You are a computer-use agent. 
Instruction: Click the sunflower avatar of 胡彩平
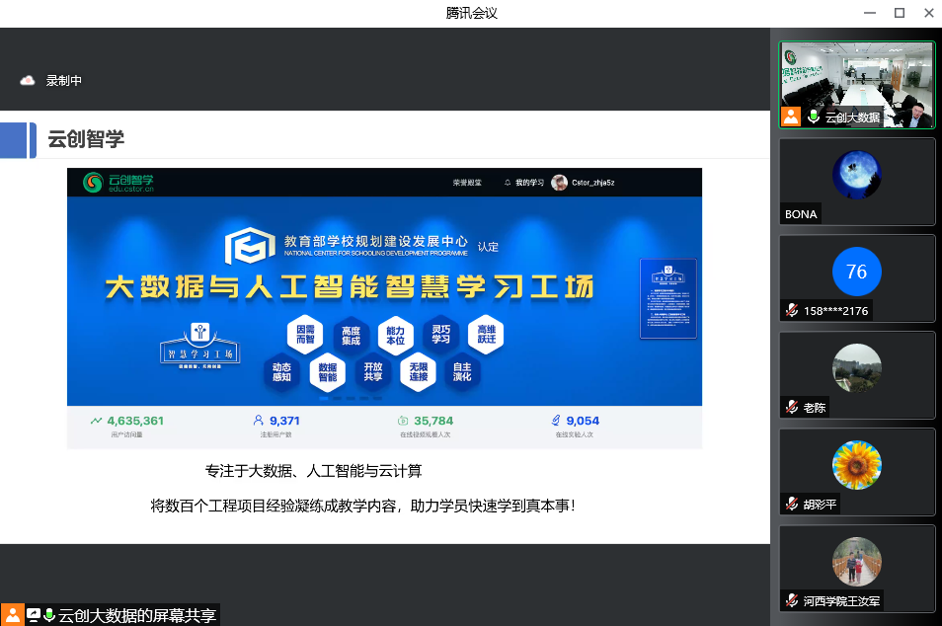coord(856,465)
